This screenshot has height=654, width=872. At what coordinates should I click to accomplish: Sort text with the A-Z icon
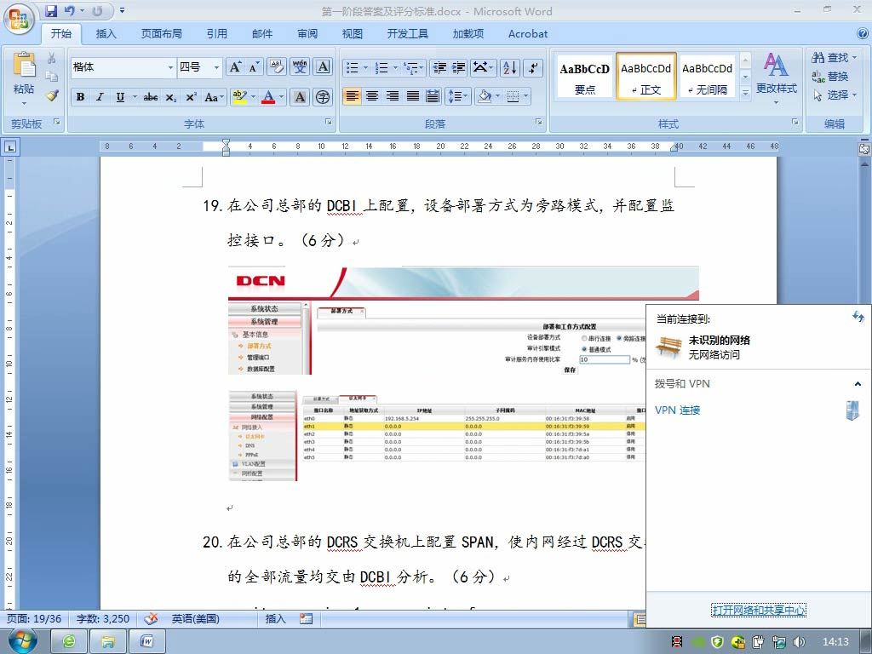510,68
